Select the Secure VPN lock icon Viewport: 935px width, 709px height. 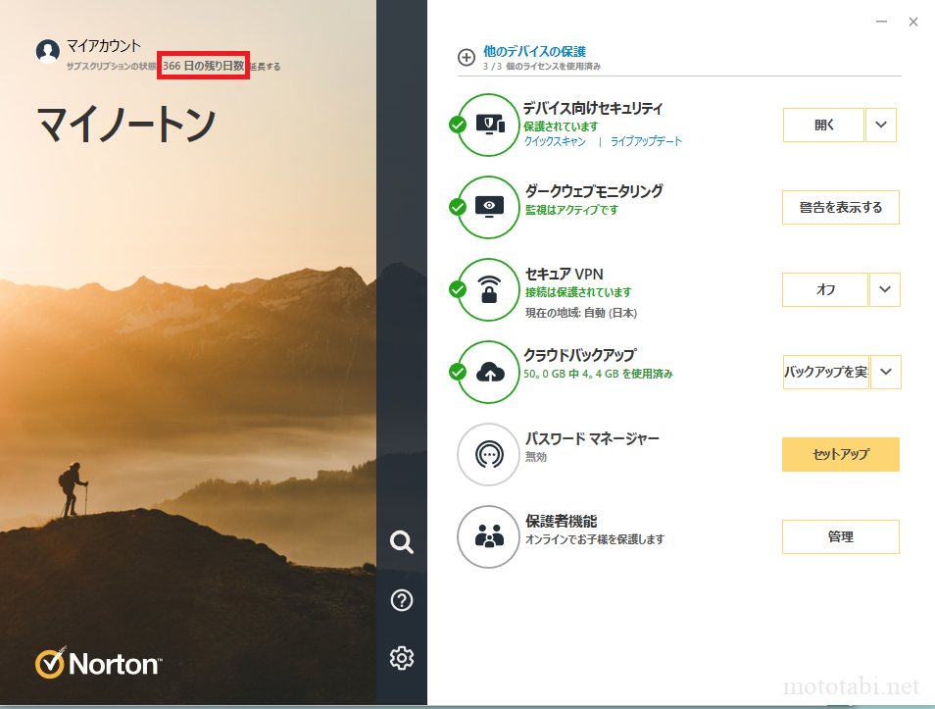(489, 289)
